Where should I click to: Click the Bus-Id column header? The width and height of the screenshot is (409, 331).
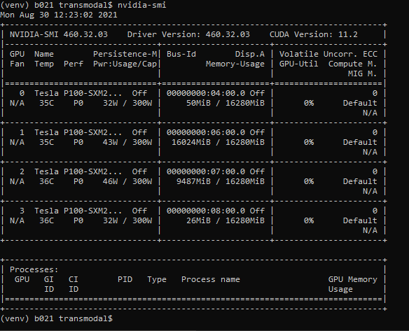tap(181, 54)
